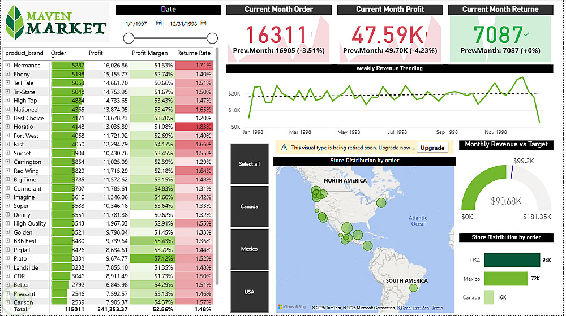Expand the Tell Tale brand row
This screenshot has width=566, height=316.
(x=7, y=83)
